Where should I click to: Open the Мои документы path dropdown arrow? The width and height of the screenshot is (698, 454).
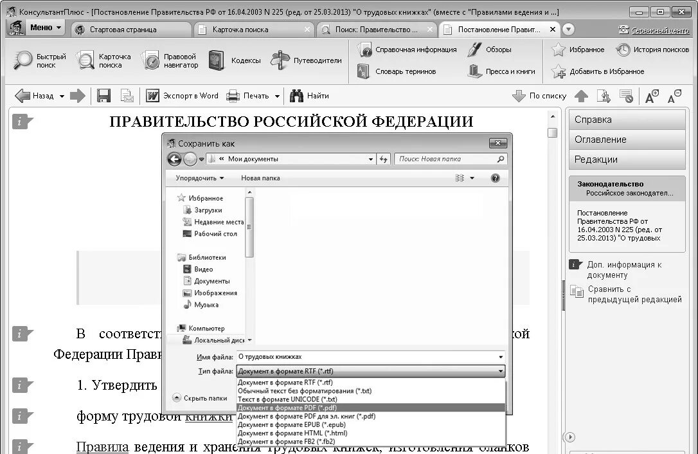[x=370, y=159]
